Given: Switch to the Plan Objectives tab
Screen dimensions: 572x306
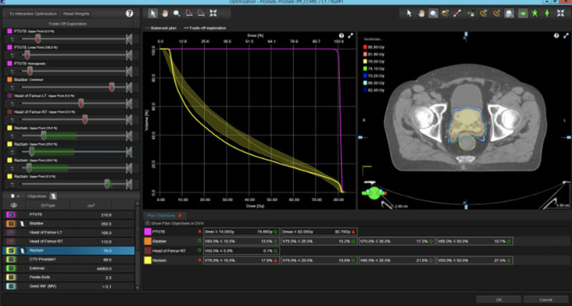Looking at the screenshot, I should point(160,215).
